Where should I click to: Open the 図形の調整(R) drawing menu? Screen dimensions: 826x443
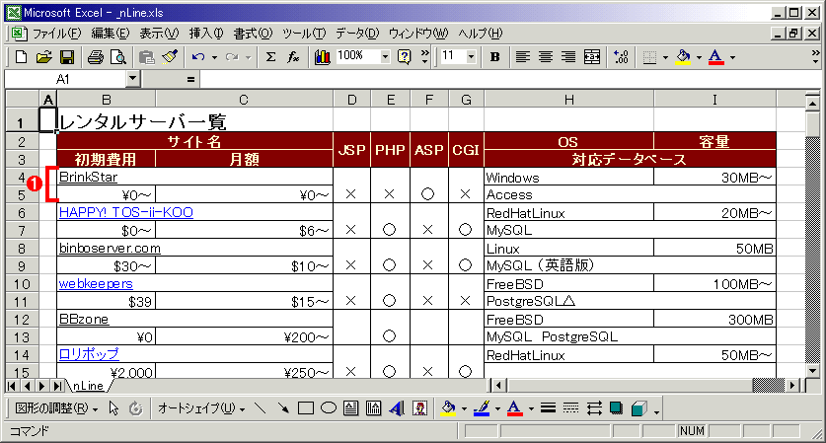[x=56, y=408]
